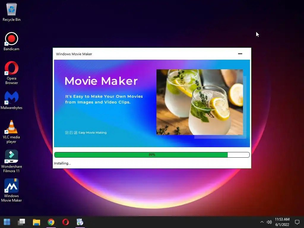Select the Bandicam desktop shortcut
Image resolution: width=304 pixels, height=228 pixels.
point(12,42)
